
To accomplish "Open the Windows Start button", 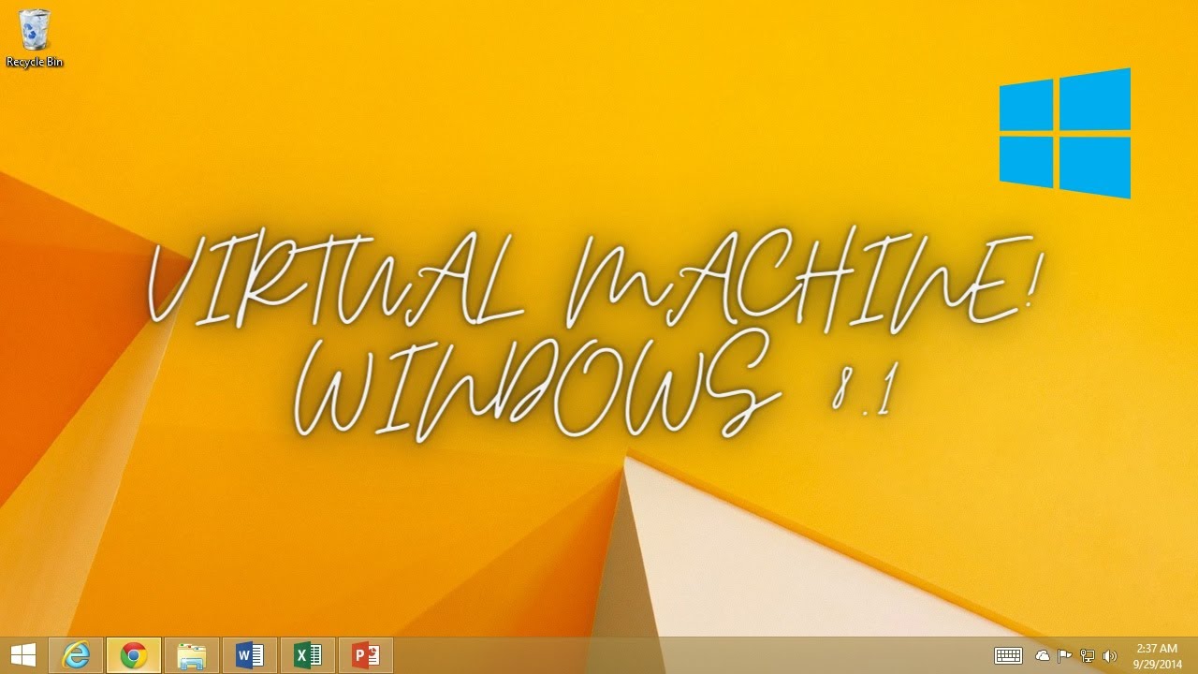I will click(x=23, y=655).
